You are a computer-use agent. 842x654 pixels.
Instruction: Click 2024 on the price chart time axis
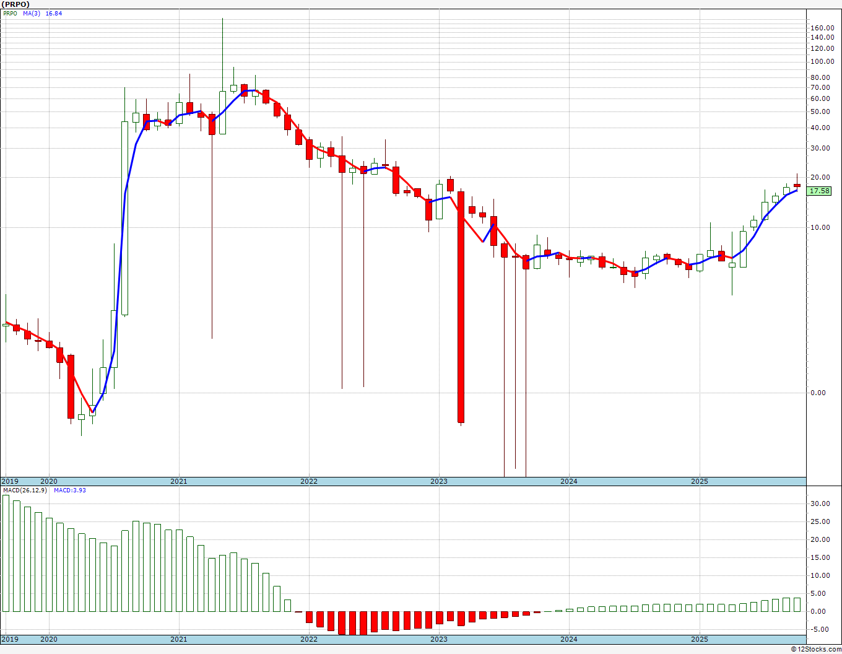tap(569, 481)
